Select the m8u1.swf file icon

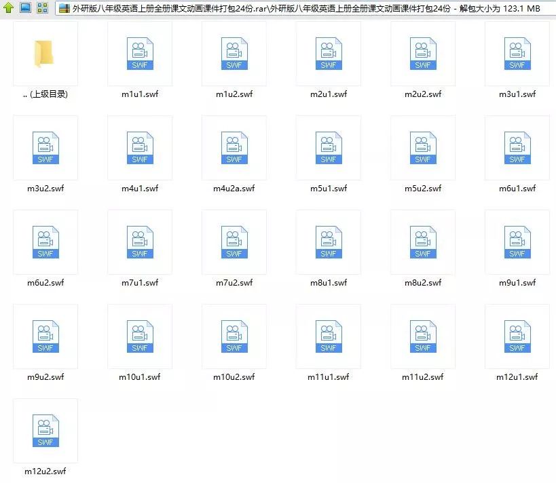click(329, 242)
